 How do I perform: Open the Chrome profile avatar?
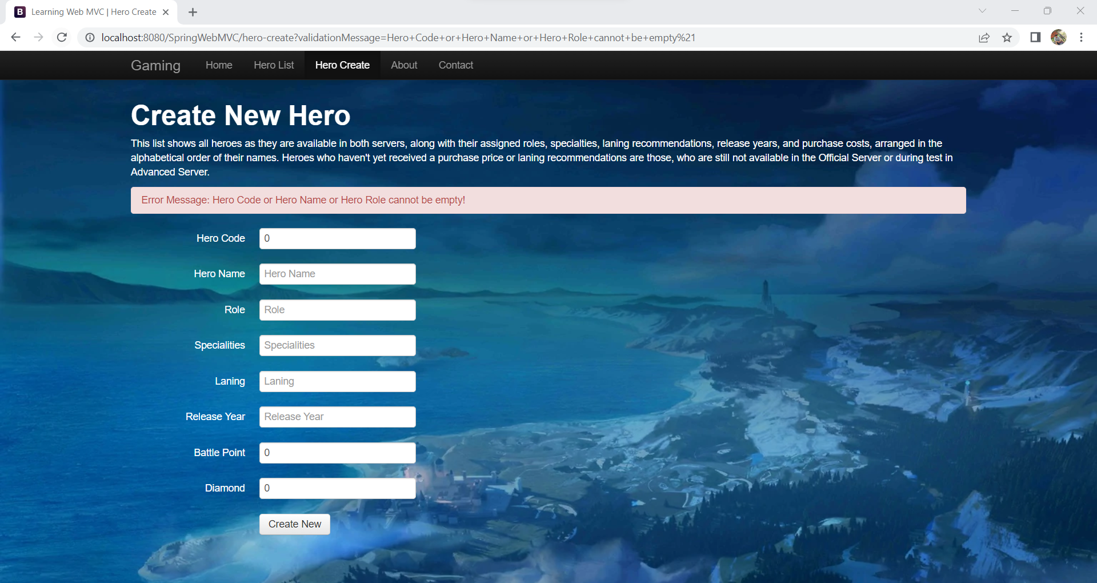click(1058, 37)
